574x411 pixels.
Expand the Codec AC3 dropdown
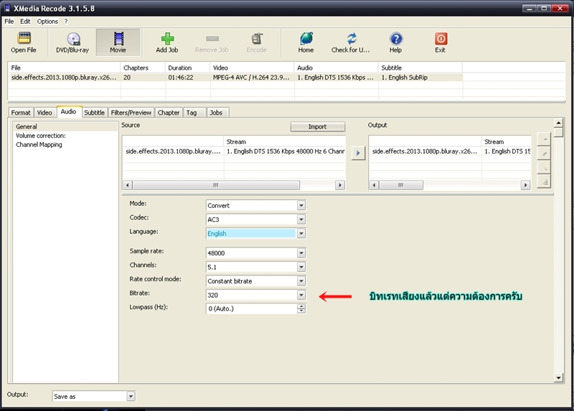click(x=301, y=219)
